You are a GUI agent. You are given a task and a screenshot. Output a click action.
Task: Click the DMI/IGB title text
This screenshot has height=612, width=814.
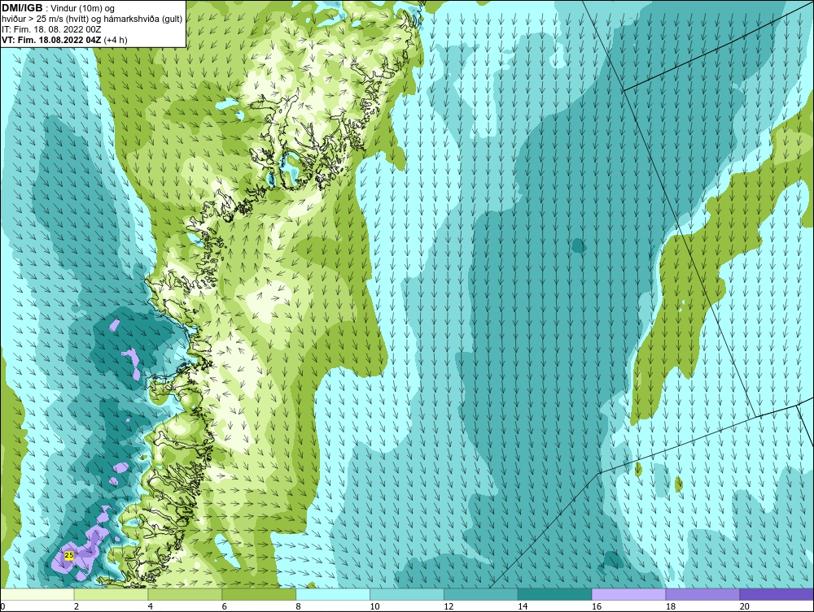pyautogui.click(x=22, y=8)
